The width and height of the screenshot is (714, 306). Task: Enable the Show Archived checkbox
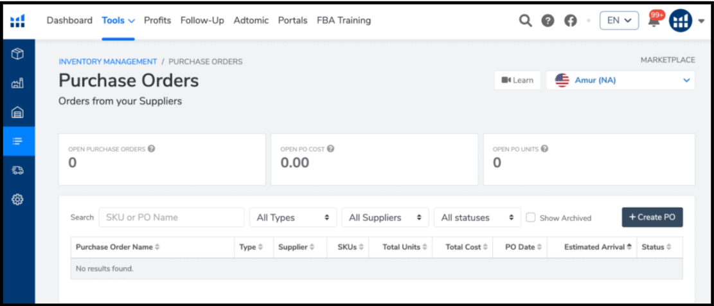tap(530, 218)
